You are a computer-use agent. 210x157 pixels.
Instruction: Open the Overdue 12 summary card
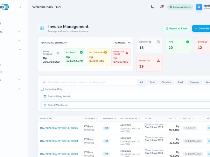pyautogui.click(x=202, y=45)
